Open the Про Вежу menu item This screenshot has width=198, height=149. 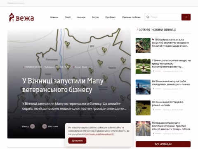[110, 17]
